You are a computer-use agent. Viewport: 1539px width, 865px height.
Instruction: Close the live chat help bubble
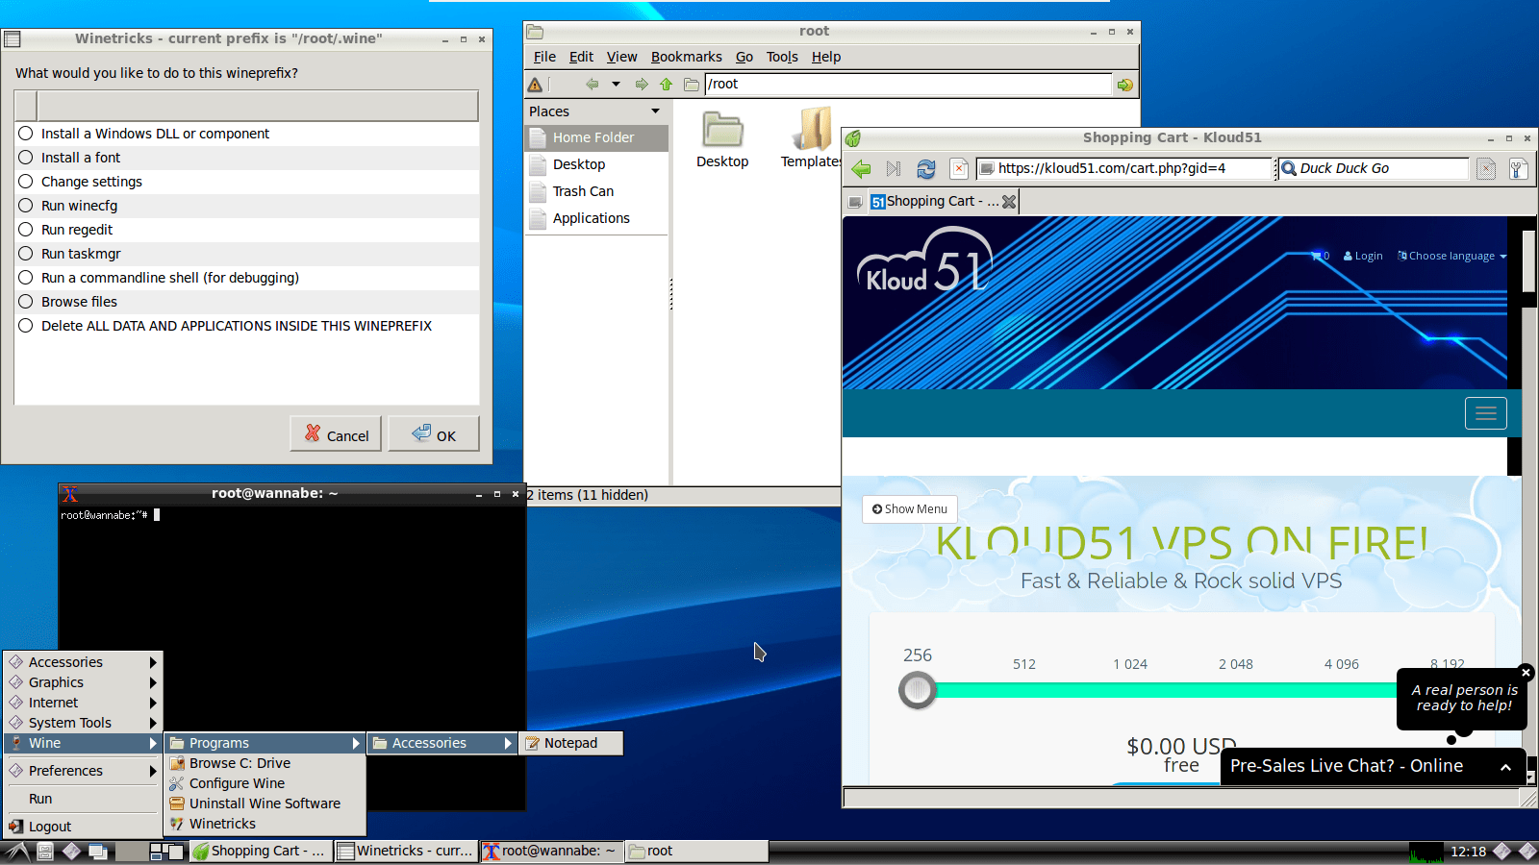tap(1526, 673)
